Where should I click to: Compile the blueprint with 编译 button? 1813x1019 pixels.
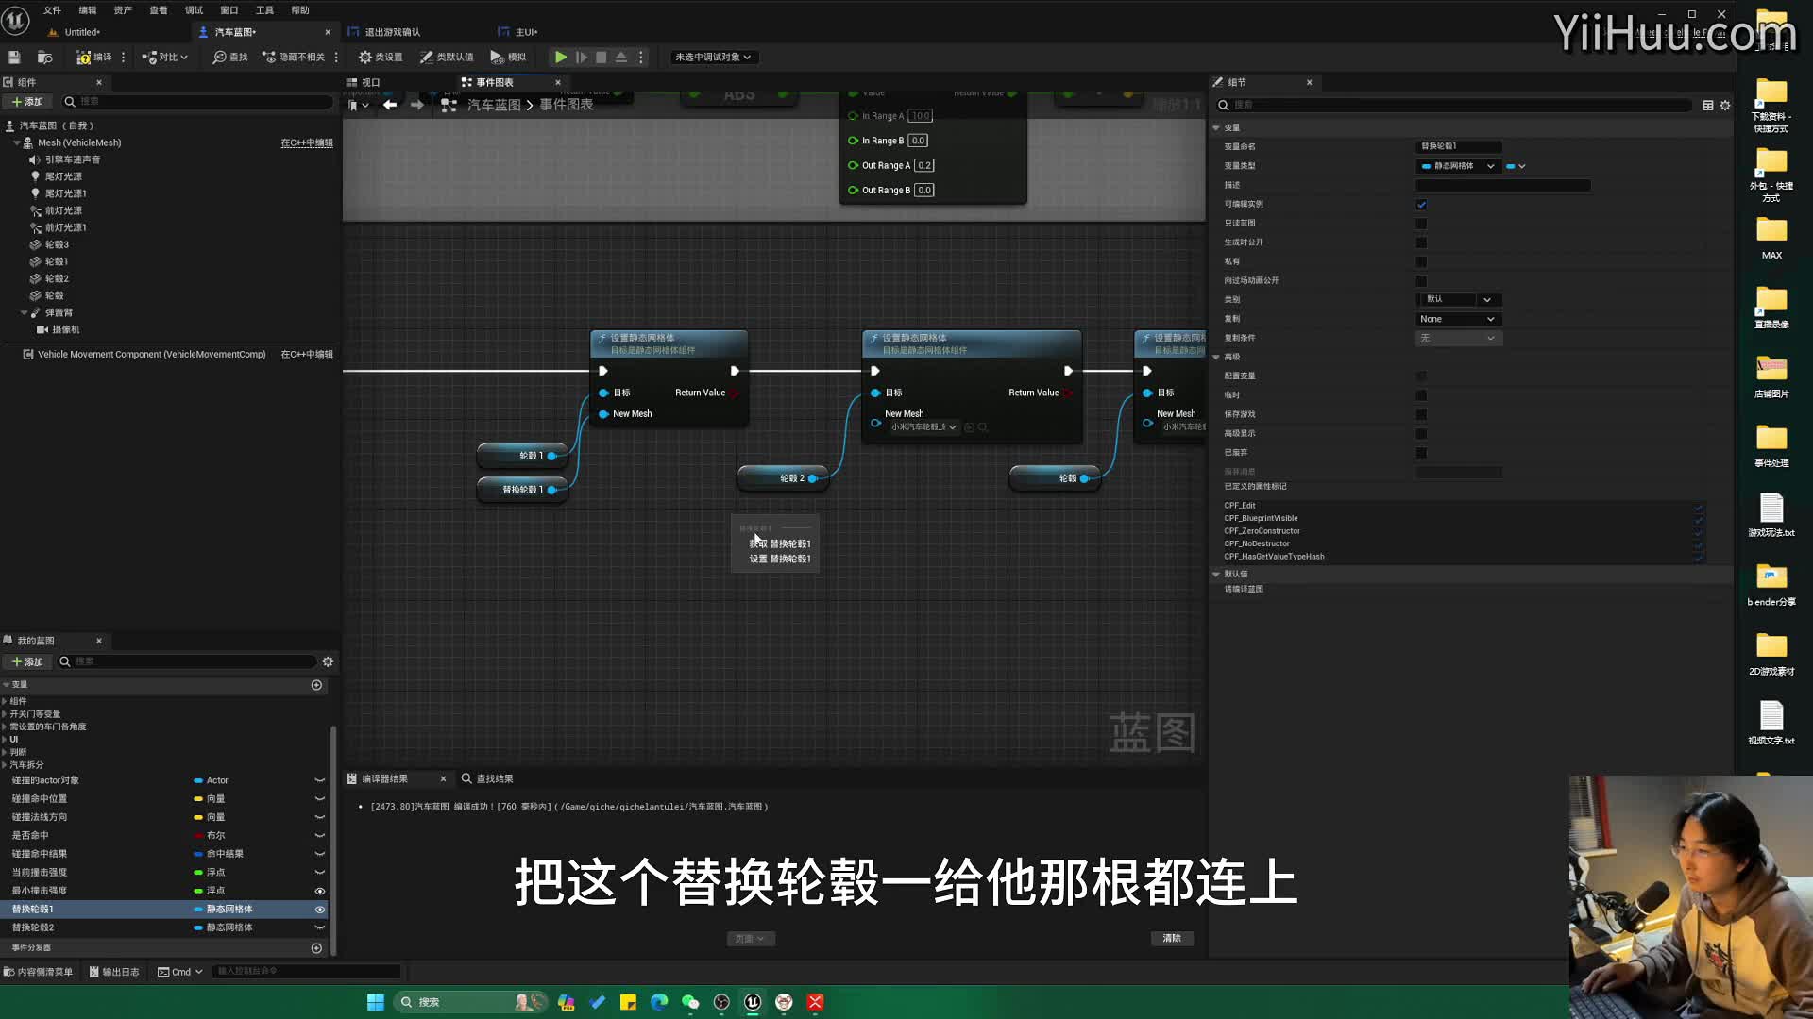(94, 58)
